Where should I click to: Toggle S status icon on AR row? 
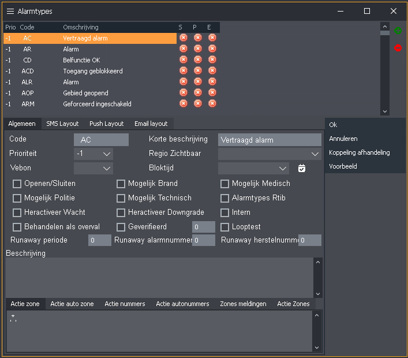pyautogui.click(x=184, y=49)
